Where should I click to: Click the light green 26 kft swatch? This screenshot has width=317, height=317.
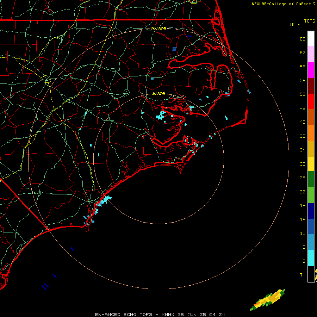(x=311, y=195)
